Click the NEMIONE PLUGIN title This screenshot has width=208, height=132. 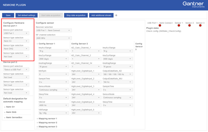[x=14, y=5]
